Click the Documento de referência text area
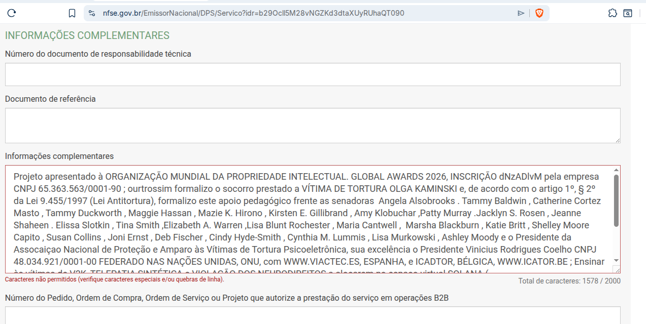Screen dimensions: 646x324 pos(313,126)
